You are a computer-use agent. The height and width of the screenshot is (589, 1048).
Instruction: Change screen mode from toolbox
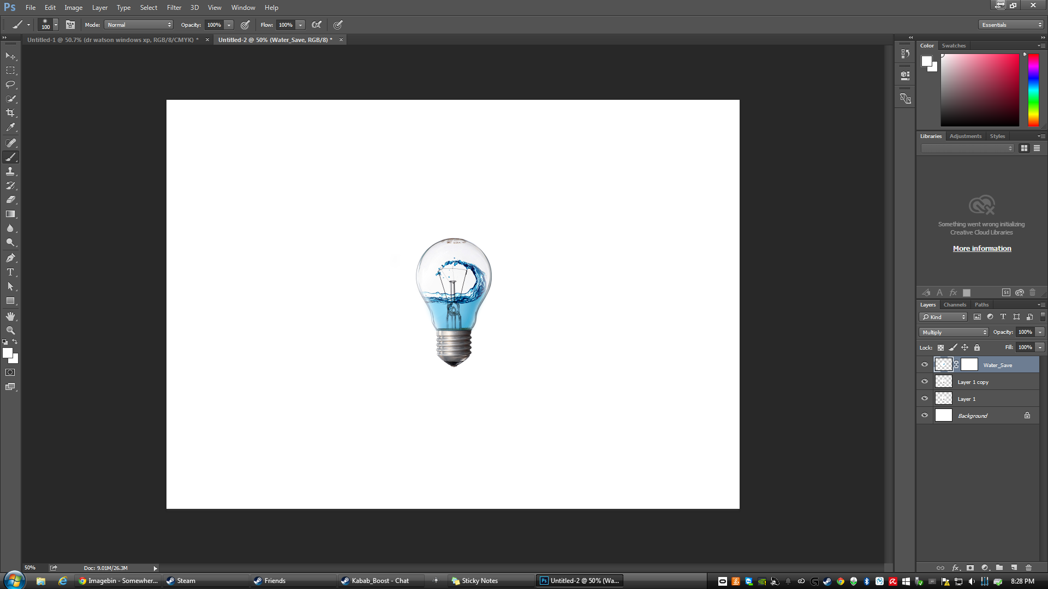tap(10, 387)
